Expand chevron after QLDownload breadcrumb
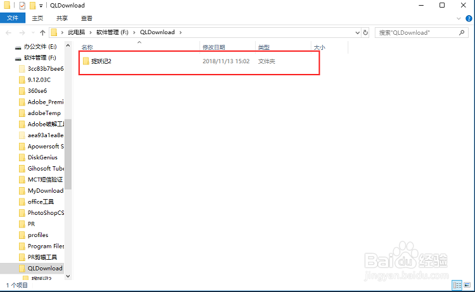 [180, 32]
